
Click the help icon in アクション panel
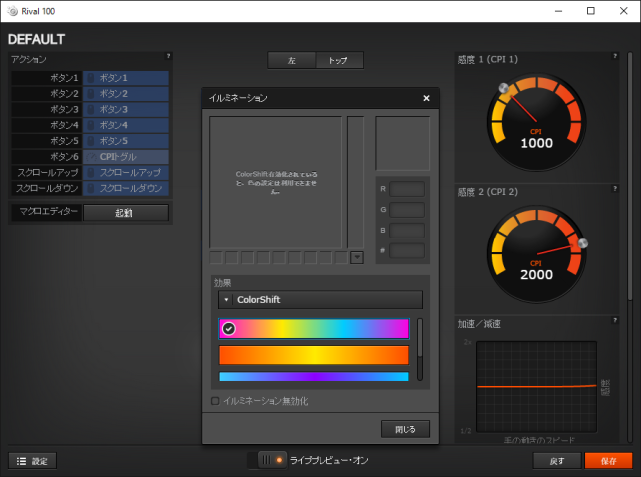(x=168, y=56)
